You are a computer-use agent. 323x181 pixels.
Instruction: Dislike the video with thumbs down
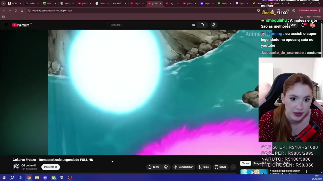coord(166,167)
